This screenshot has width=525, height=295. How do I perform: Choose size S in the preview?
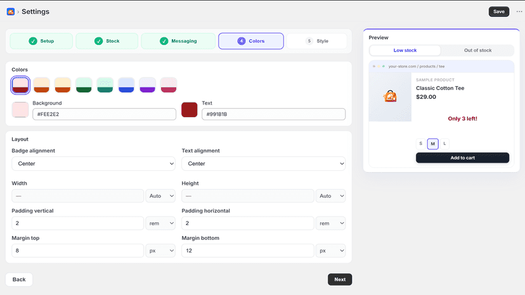coord(421,144)
